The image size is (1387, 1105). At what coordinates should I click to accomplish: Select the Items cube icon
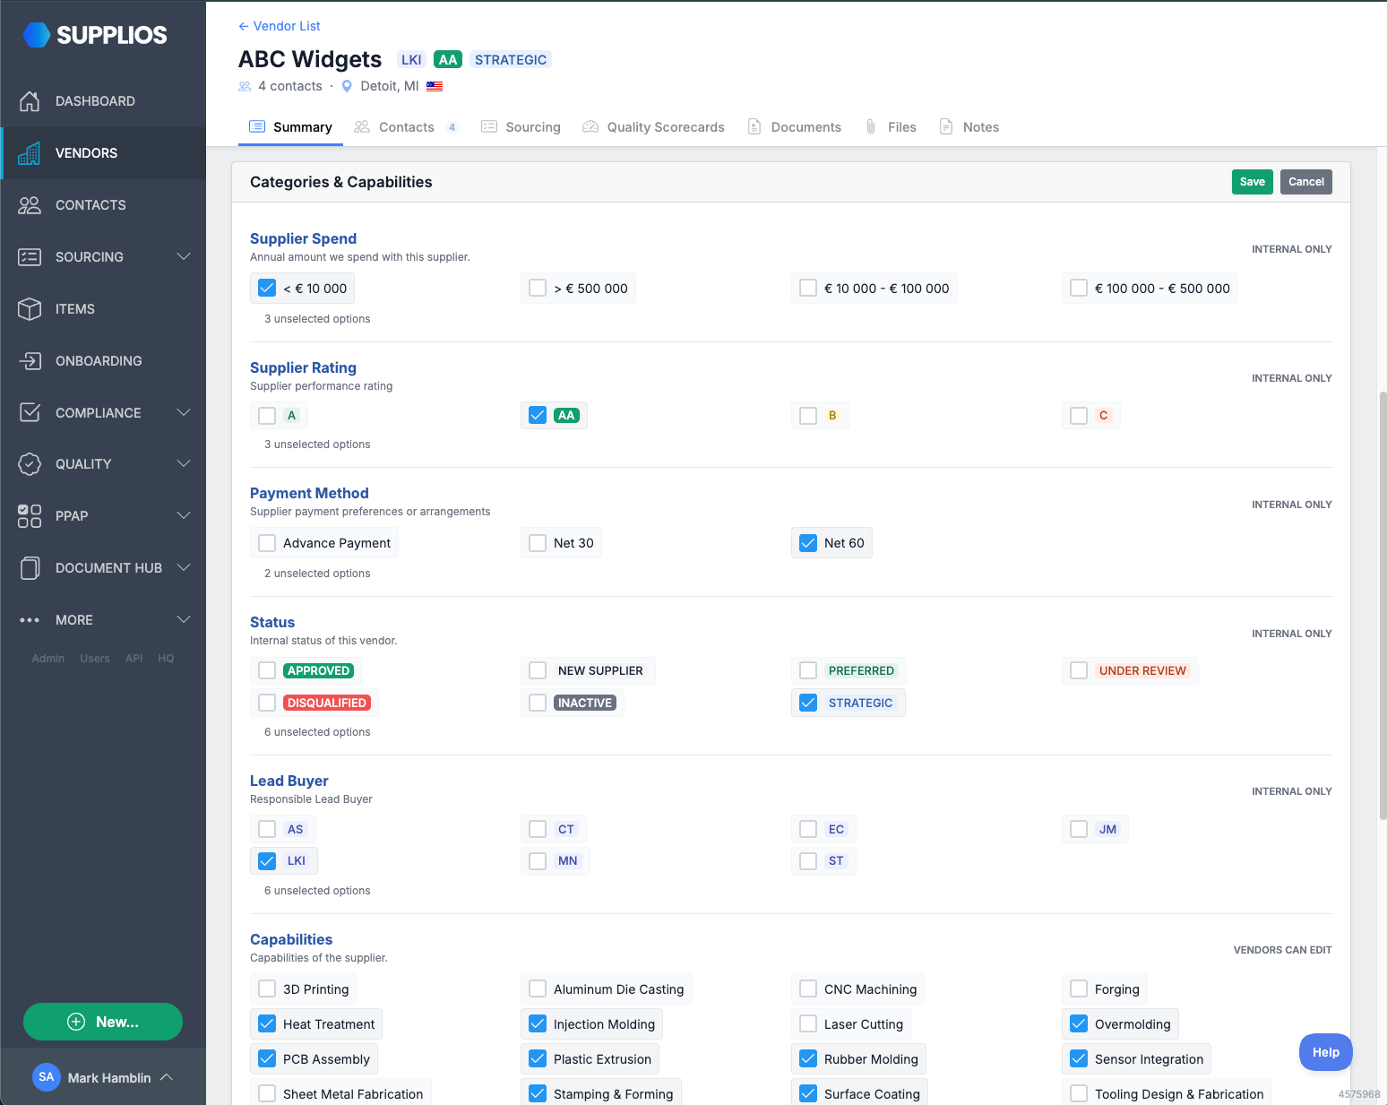pyautogui.click(x=30, y=309)
